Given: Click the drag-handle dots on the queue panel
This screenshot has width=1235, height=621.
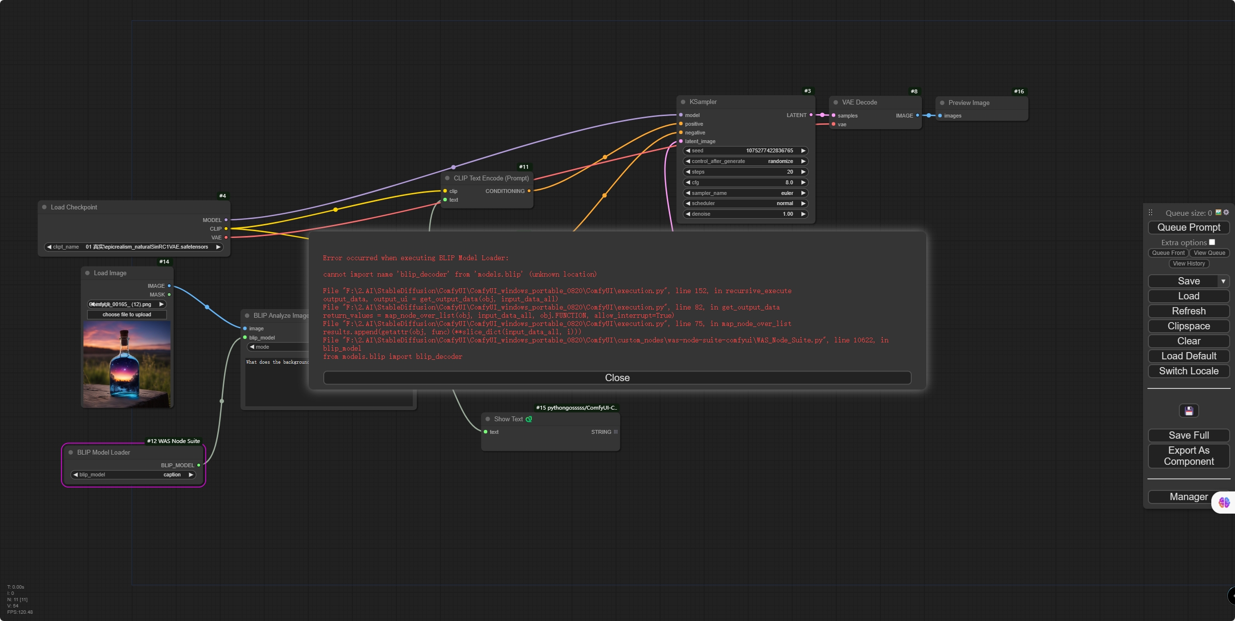Looking at the screenshot, I should [1151, 213].
